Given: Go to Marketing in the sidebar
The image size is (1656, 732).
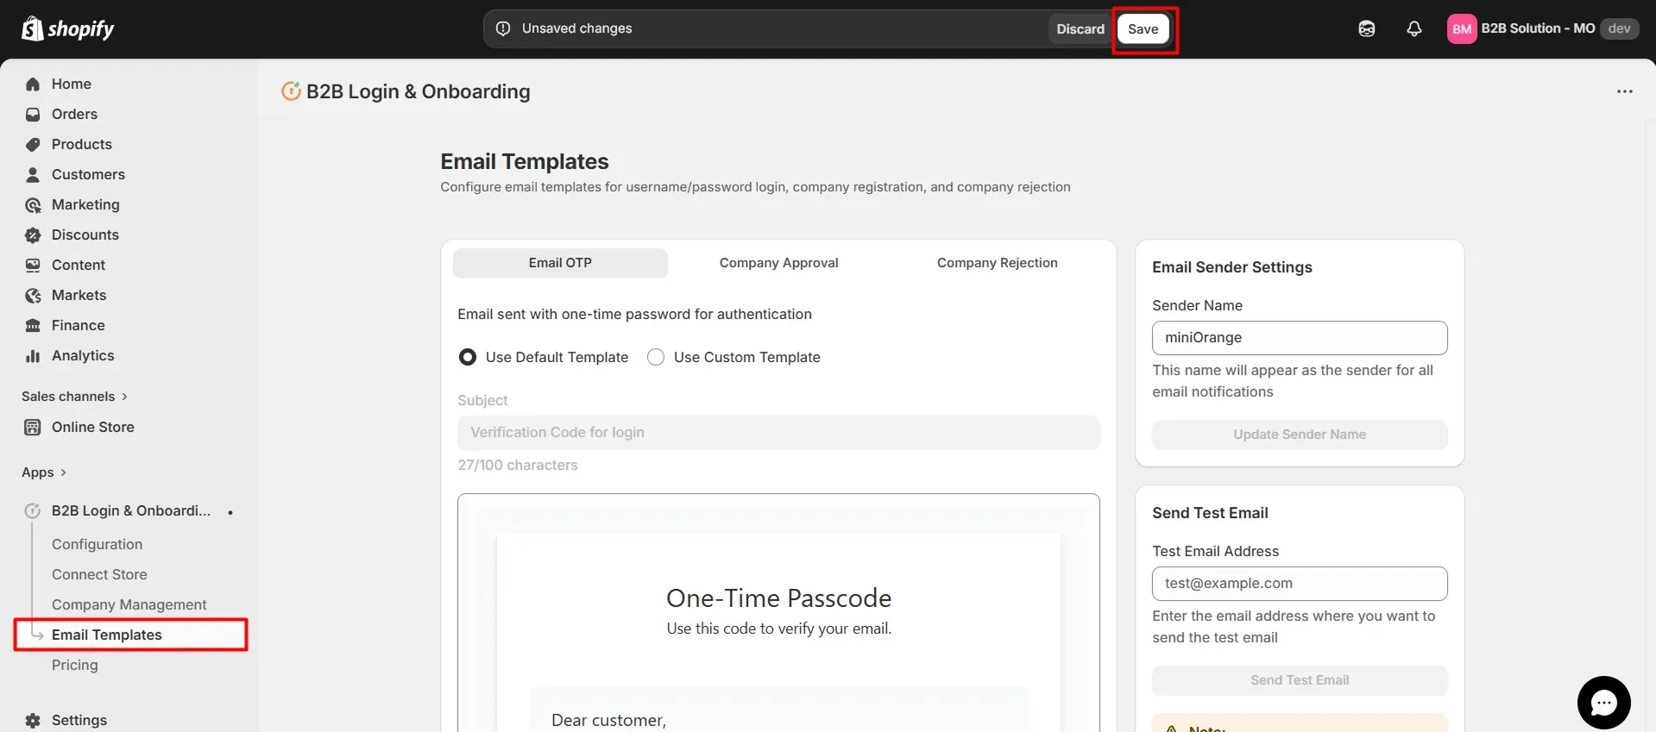Looking at the screenshot, I should pyautogui.click(x=85, y=204).
